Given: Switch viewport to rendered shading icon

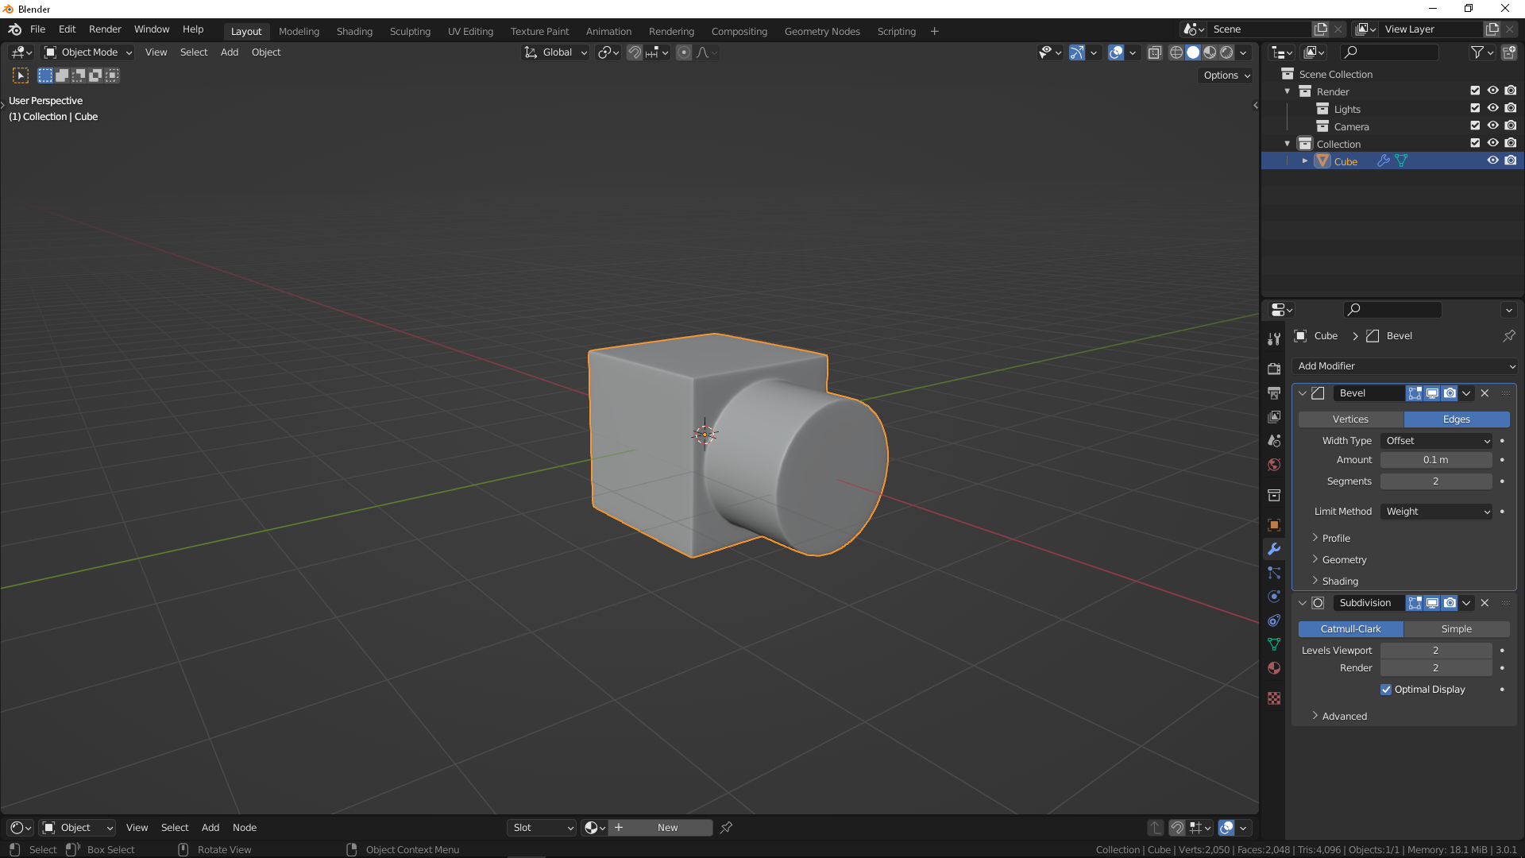Looking at the screenshot, I should [x=1227, y=52].
